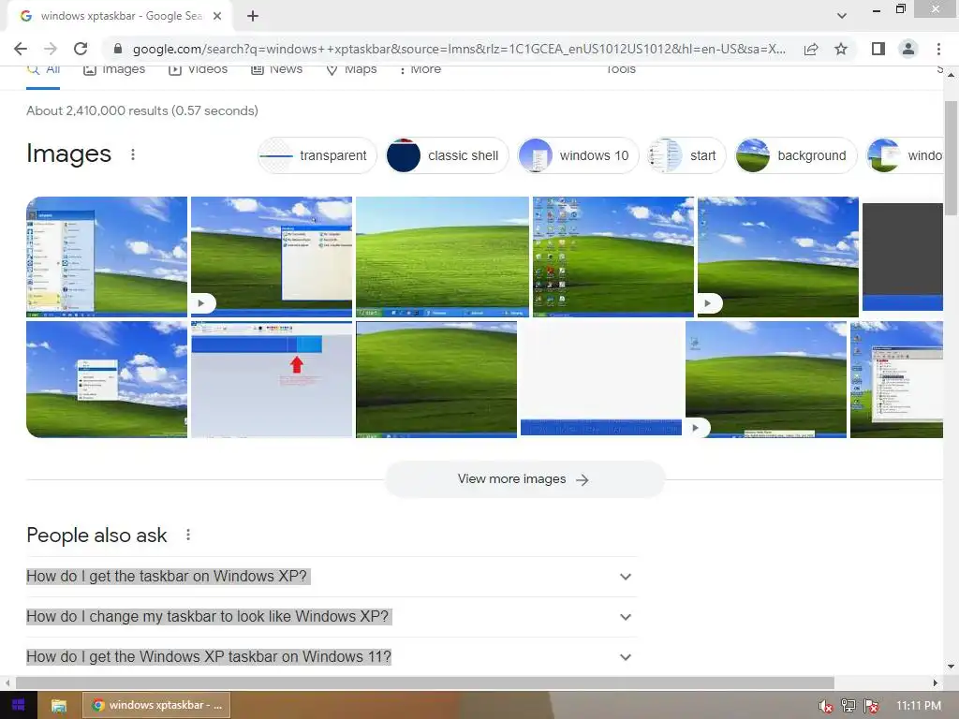
Task: Switch to the All search tab
Action: tap(43, 69)
